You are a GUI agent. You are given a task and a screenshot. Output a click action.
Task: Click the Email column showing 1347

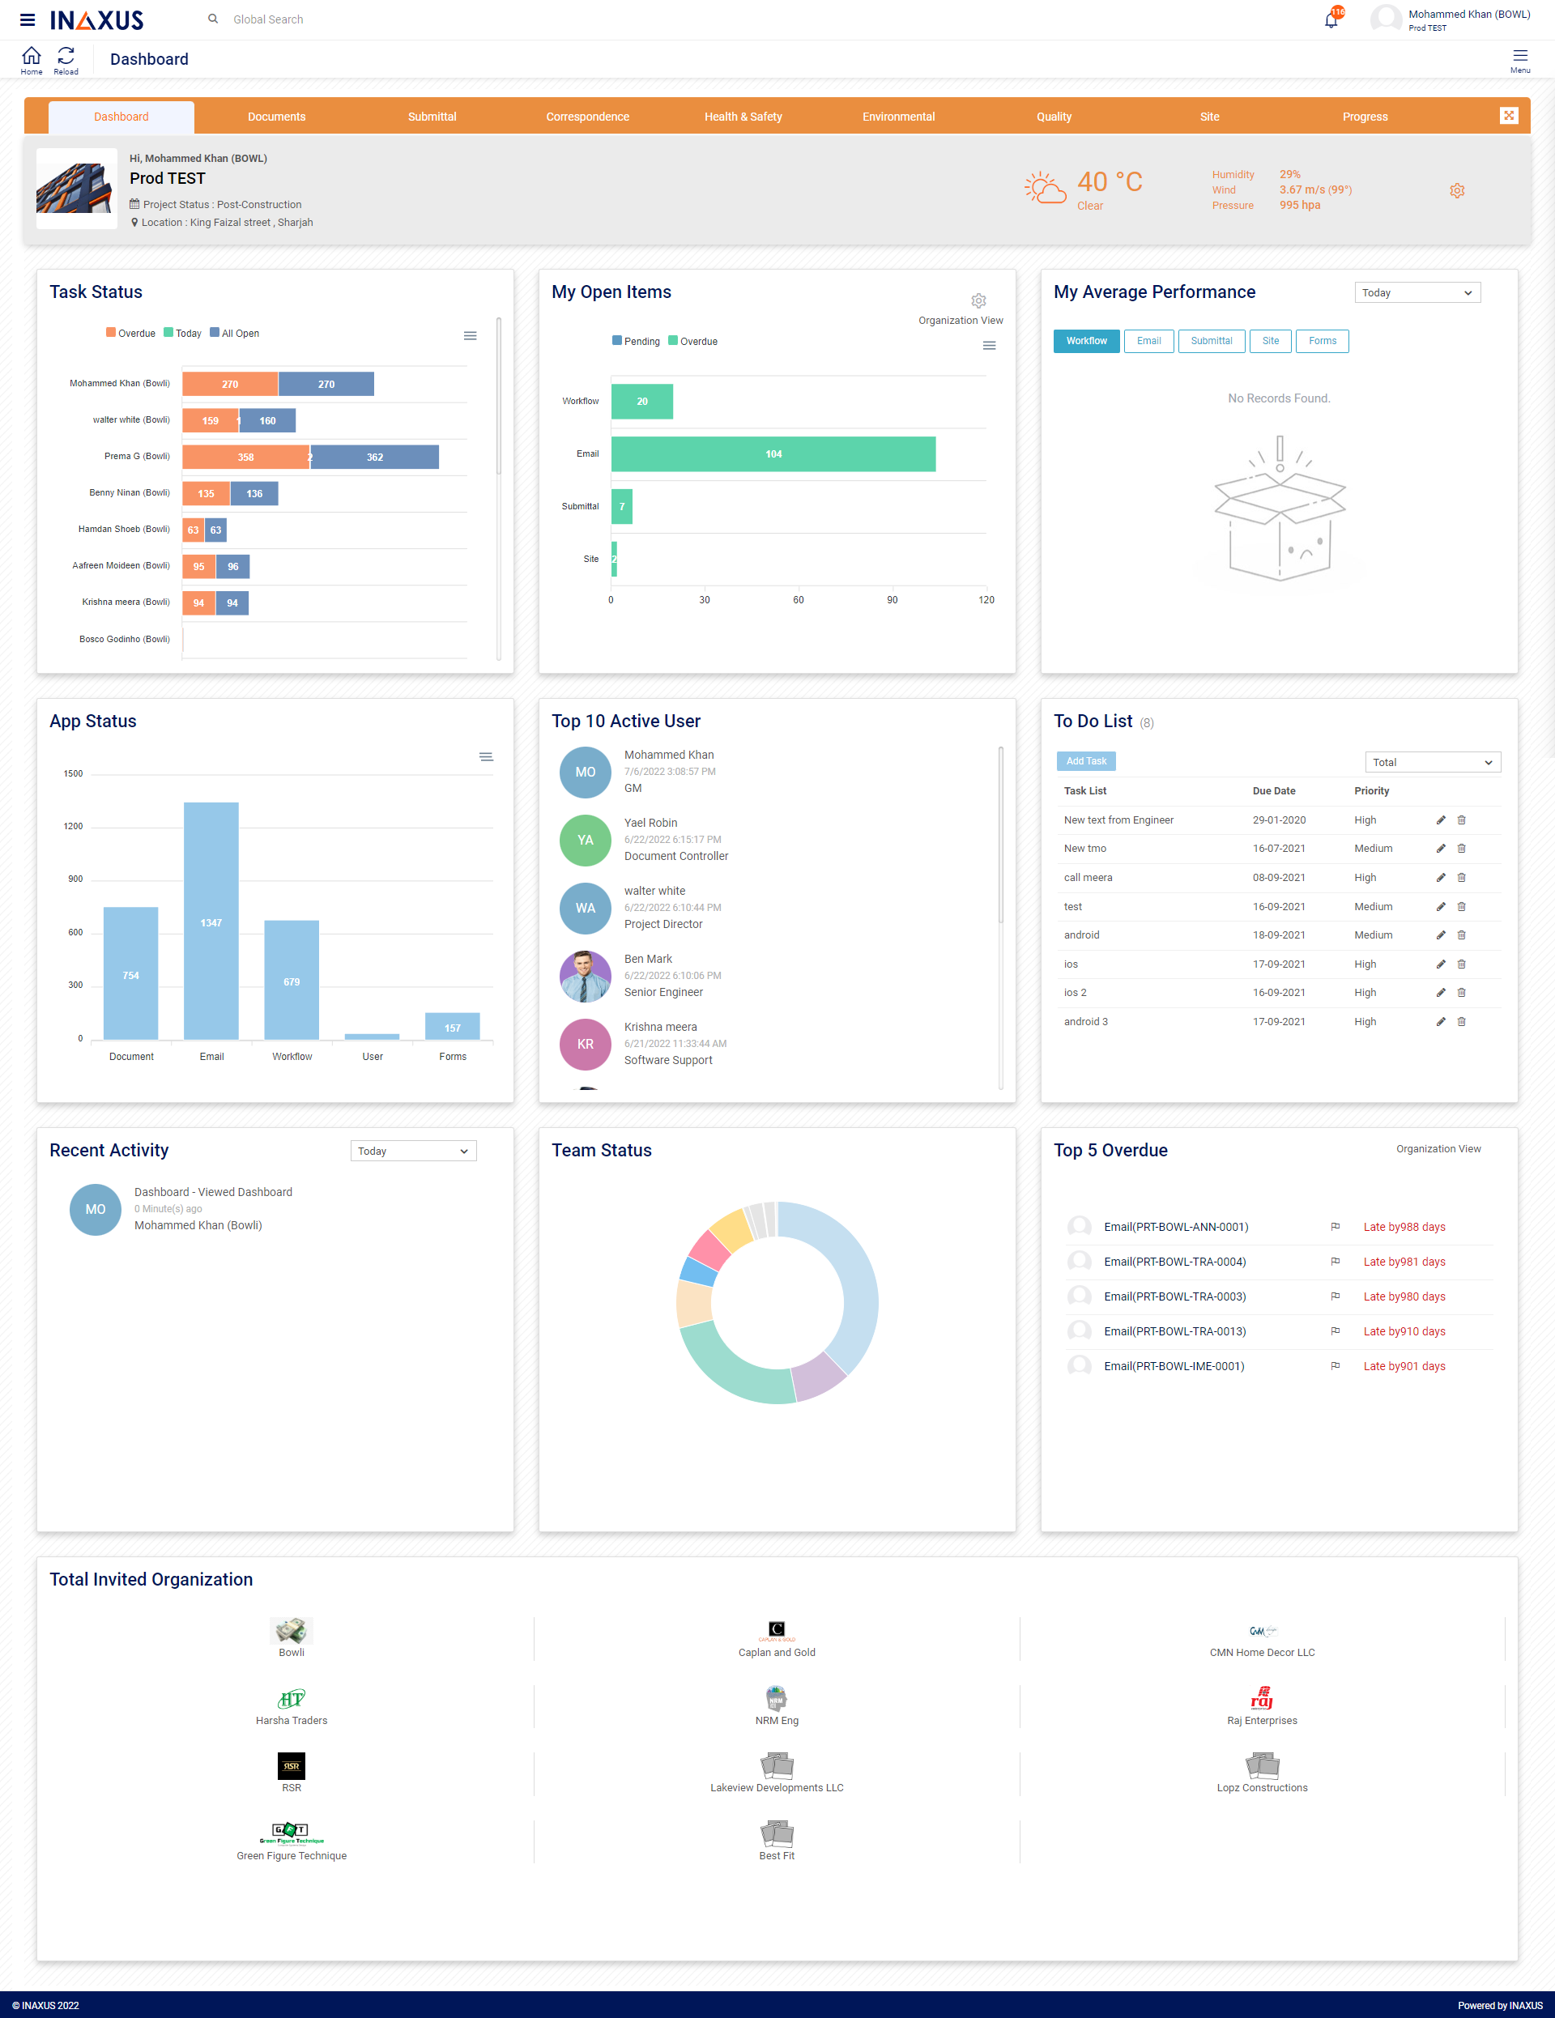pos(211,922)
